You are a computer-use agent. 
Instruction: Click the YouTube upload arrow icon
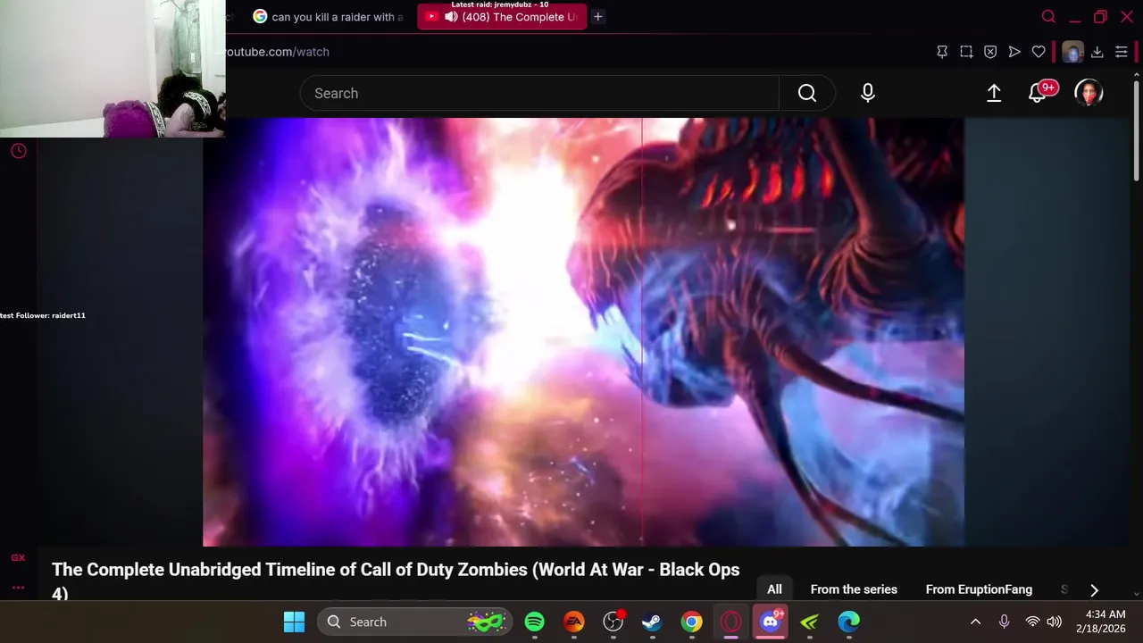coord(994,93)
